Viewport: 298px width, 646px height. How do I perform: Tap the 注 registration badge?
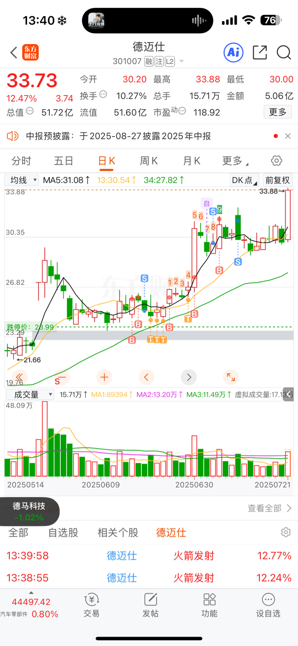(x=159, y=61)
